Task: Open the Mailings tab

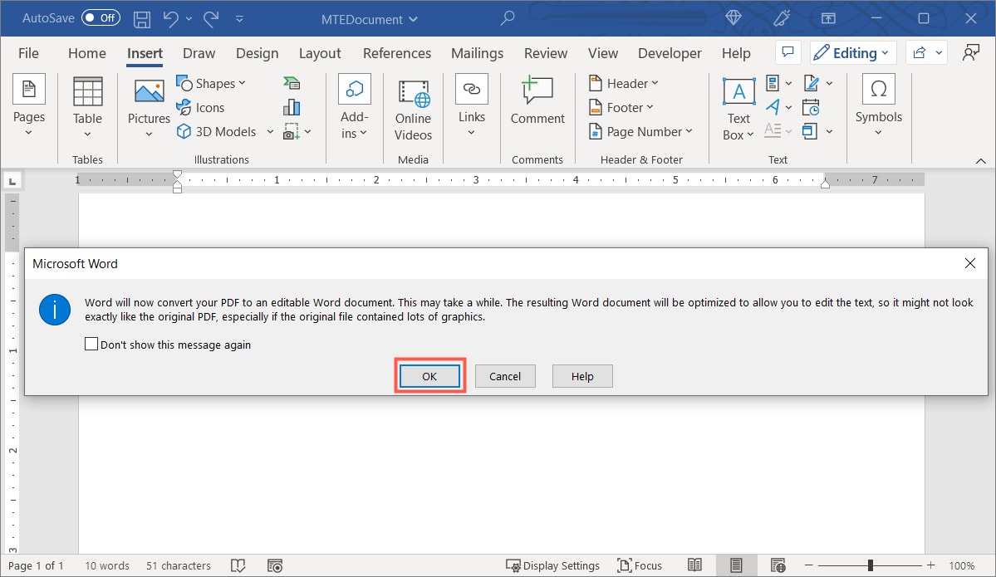Action: point(477,52)
